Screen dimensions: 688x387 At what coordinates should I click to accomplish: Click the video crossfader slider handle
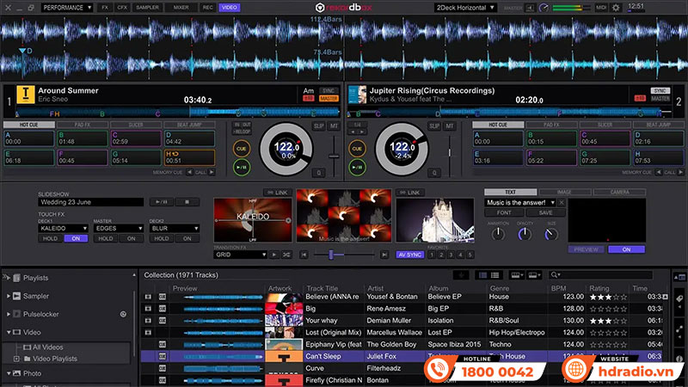[330, 255]
